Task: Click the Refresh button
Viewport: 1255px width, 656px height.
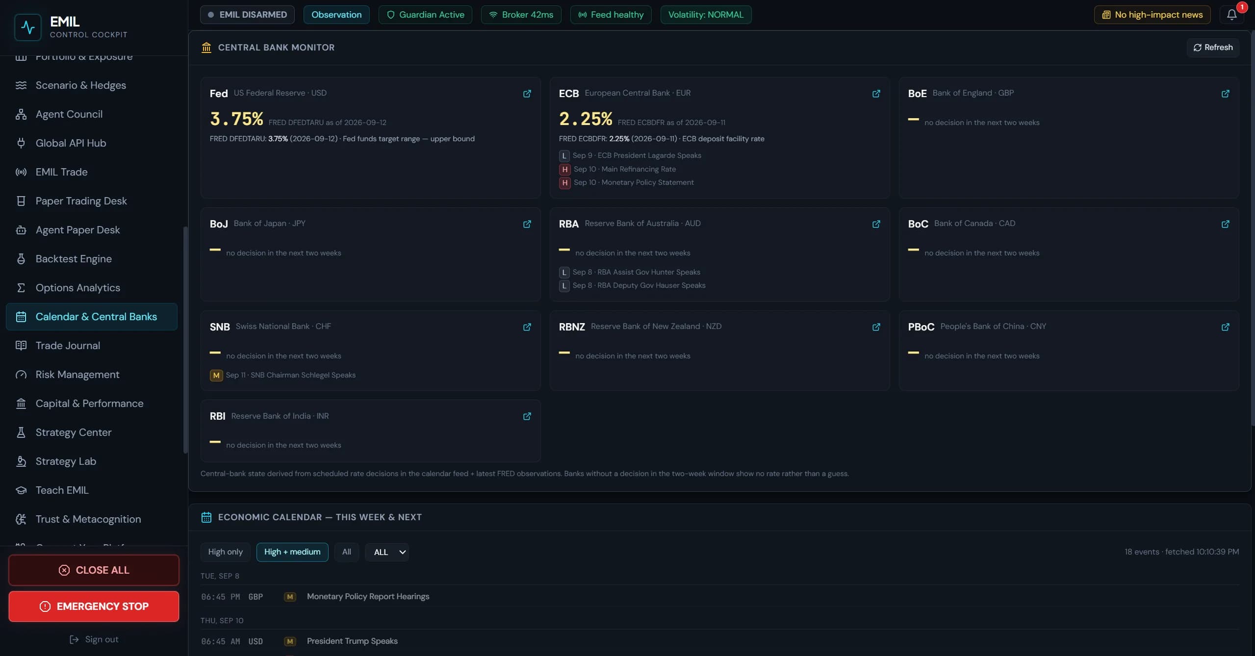Action: tap(1213, 48)
